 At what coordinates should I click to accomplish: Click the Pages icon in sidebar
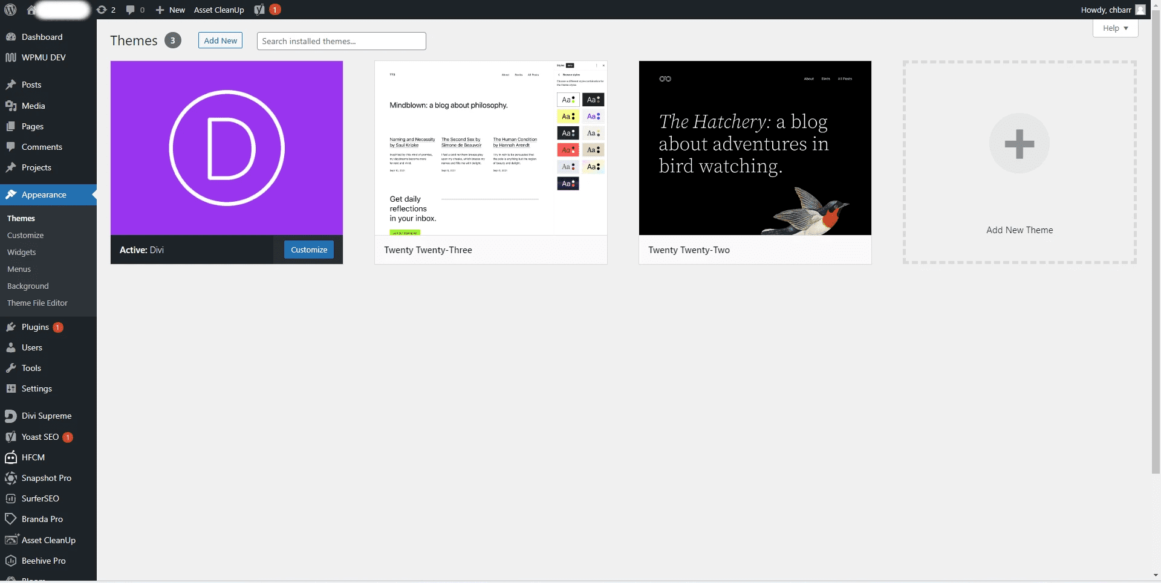point(10,126)
